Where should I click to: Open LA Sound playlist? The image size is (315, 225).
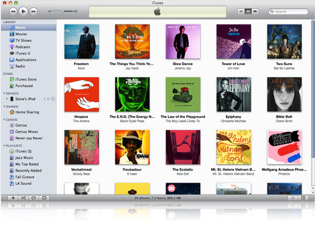pyautogui.click(x=29, y=183)
